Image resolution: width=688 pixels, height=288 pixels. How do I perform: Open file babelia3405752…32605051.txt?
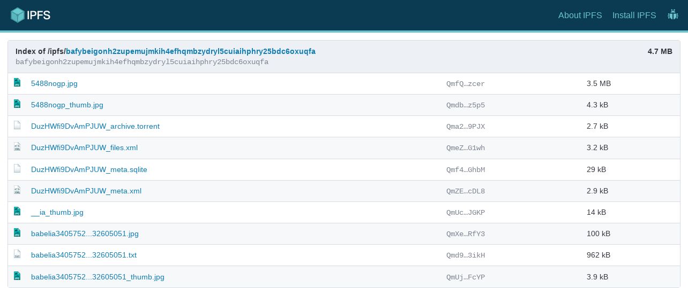[x=84, y=255]
